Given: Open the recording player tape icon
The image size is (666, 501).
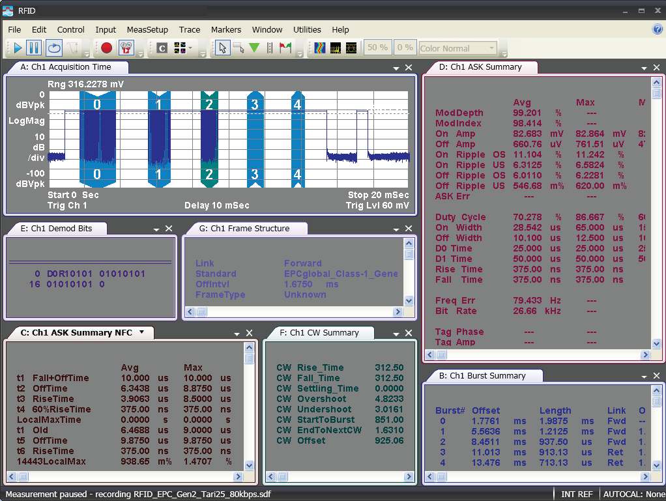Looking at the screenshot, I should 126,48.
